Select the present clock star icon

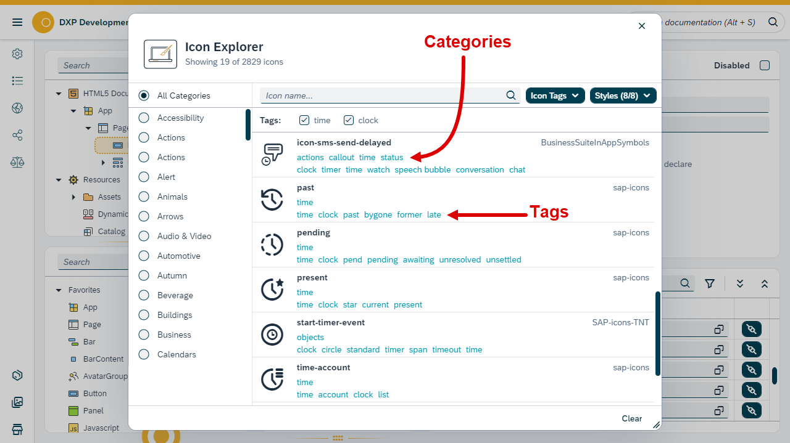pos(272,290)
